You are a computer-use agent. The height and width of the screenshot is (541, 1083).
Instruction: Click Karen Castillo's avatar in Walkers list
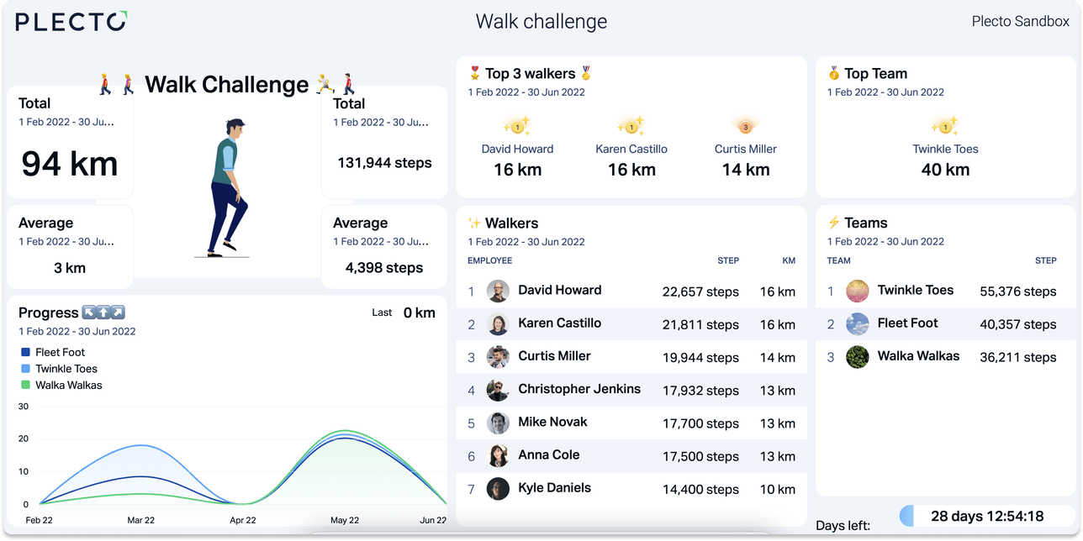[498, 324]
